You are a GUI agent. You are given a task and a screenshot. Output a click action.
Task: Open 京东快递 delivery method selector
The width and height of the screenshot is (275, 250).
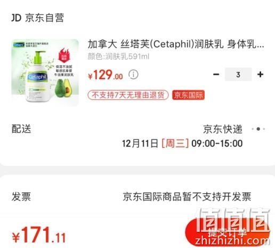point(223,129)
